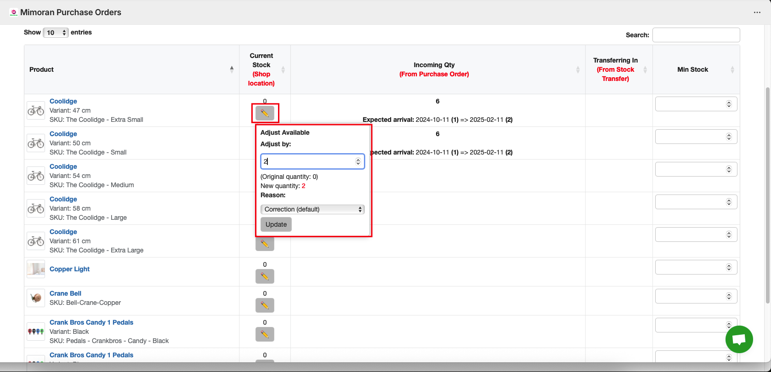Open the Reason Correction (default) dropdown
Image resolution: width=771 pixels, height=372 pixels.
[312, 209]
